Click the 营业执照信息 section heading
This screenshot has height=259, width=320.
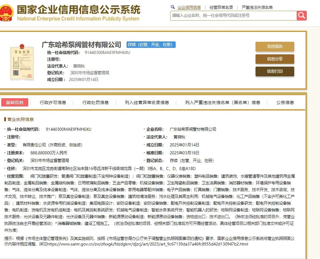click(x=20, y=119)
